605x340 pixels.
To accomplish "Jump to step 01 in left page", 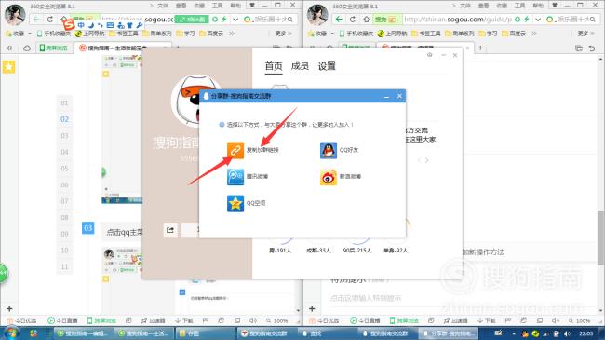I will tap(64, 103).
